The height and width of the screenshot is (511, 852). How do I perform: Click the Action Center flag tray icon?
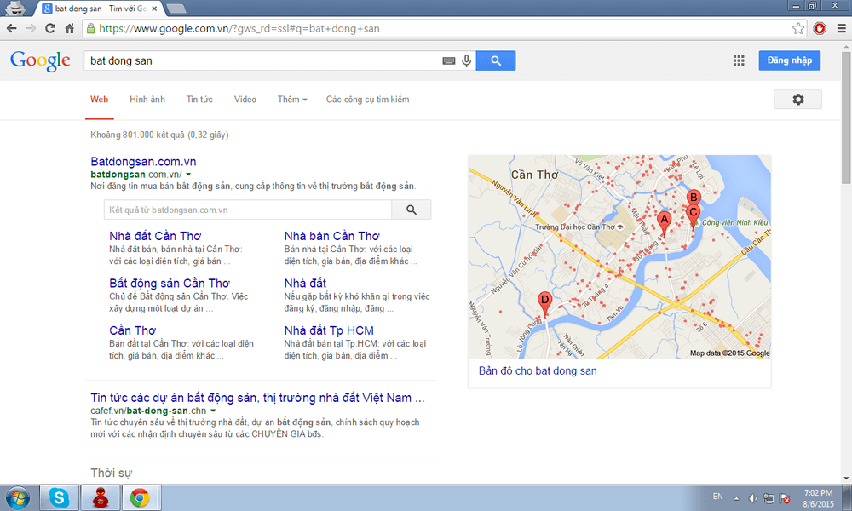click(x=785, y=498)
